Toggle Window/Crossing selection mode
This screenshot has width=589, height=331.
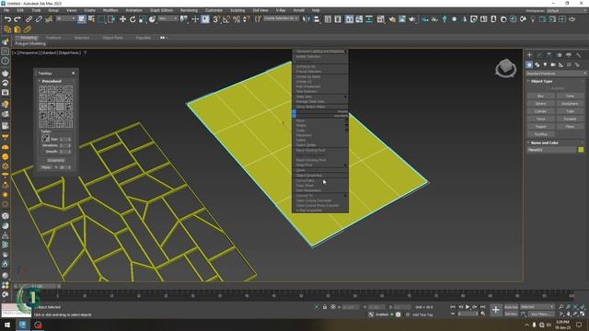(111, 19)
